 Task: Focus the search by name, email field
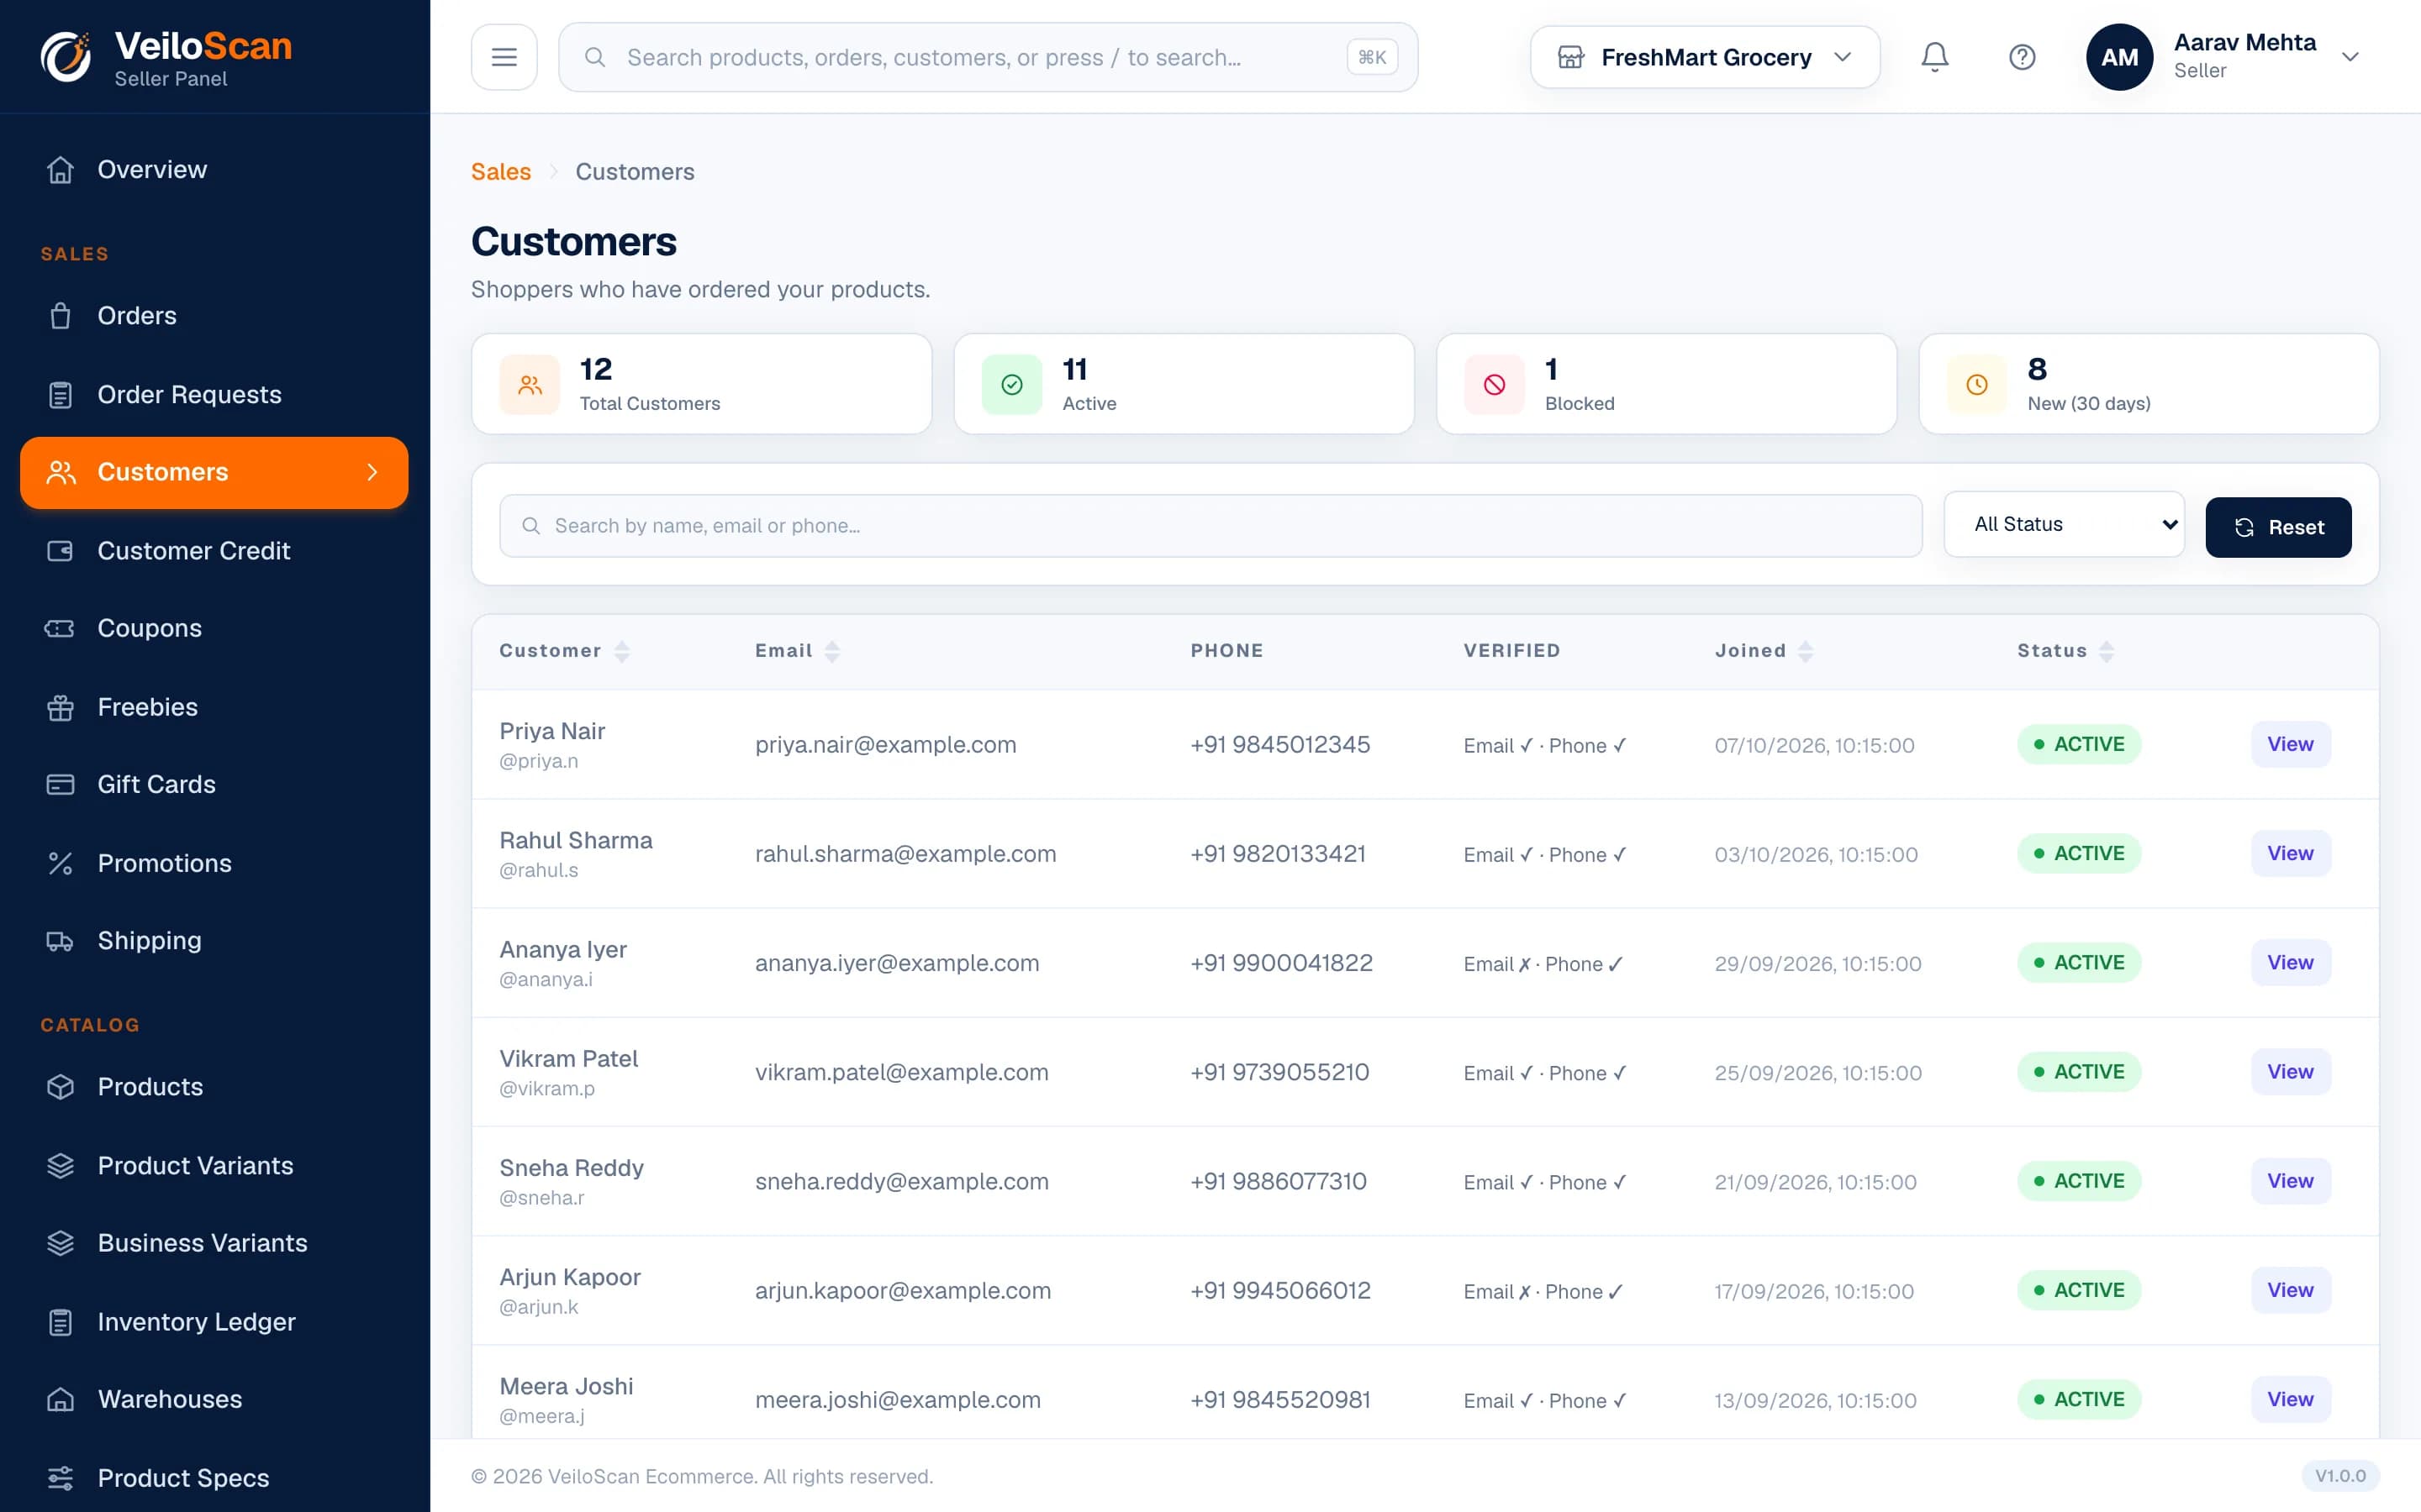1210,526
